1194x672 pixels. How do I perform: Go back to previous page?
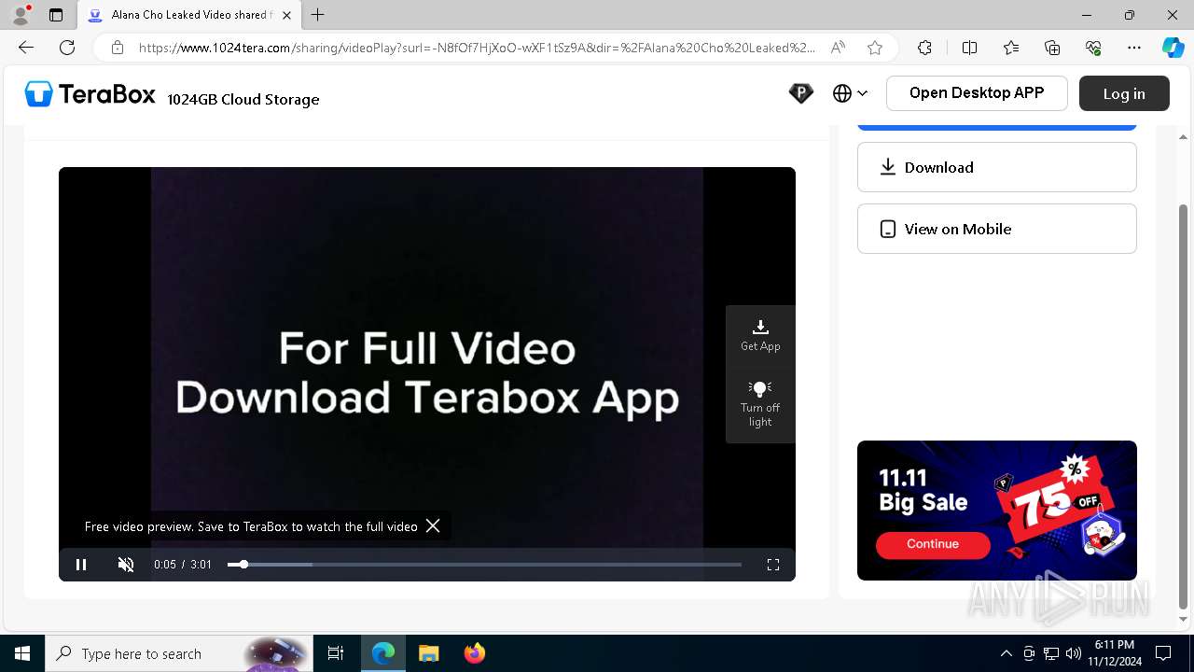pyautogui.click(x=26, y=48)
